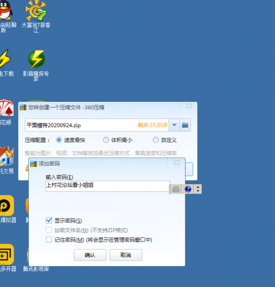Enable the 记住密码 checkbox
Image resolution: width=275 pixels, height=287 pixels.
49,240
